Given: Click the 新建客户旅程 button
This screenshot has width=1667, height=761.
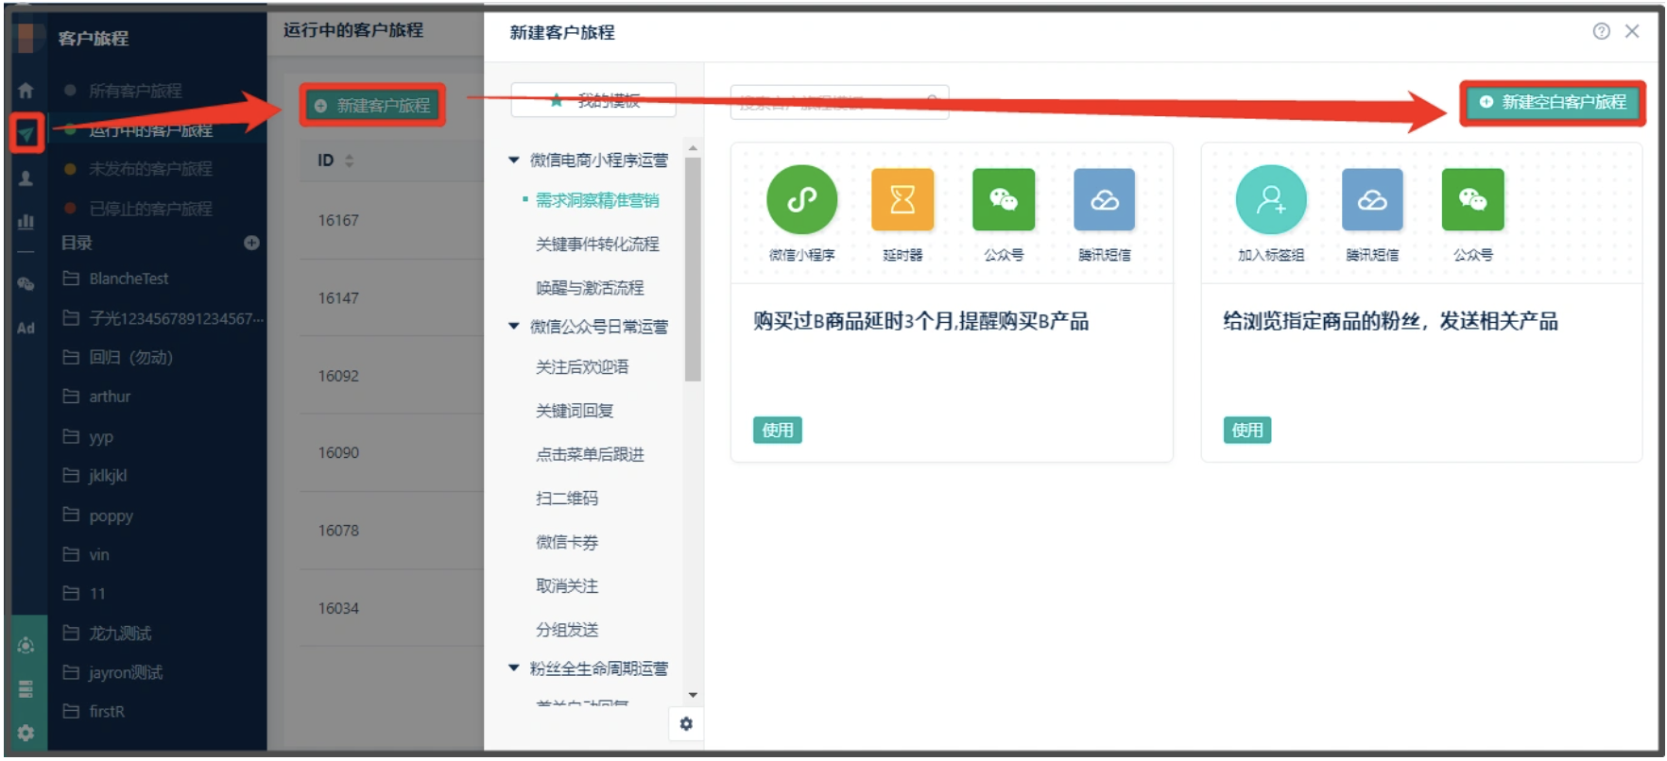Looking at the screenshot, I should [372, 106].
